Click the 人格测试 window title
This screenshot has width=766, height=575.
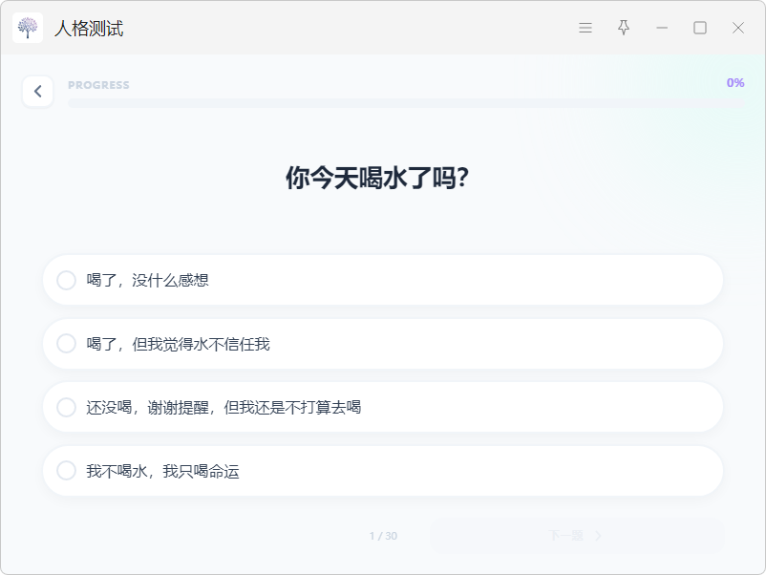[89, 29]
